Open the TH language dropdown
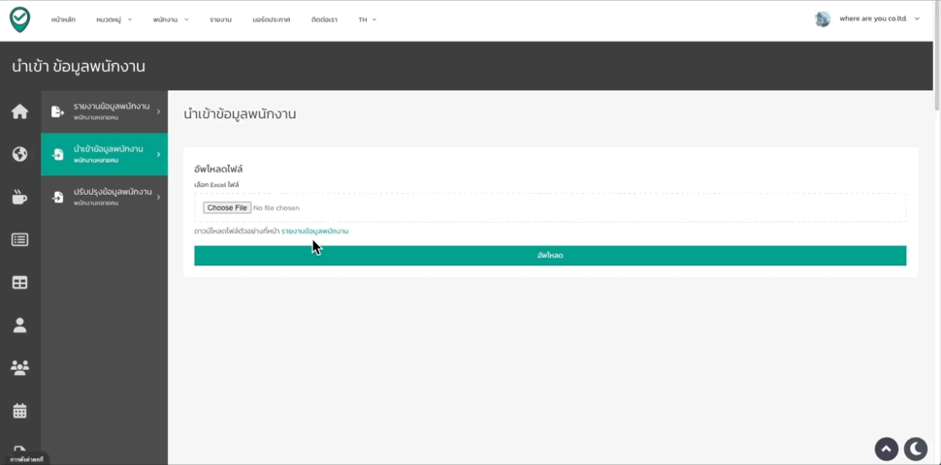This screenshot has height=465, width=941. pyautogui.click(x=367, y=19)
